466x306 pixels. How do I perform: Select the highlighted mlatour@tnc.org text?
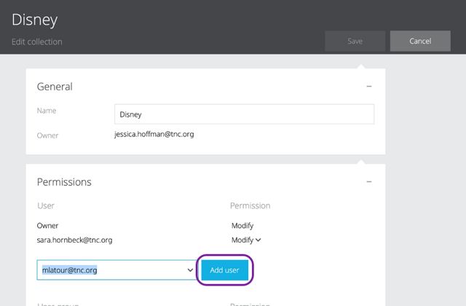point(70,270)
